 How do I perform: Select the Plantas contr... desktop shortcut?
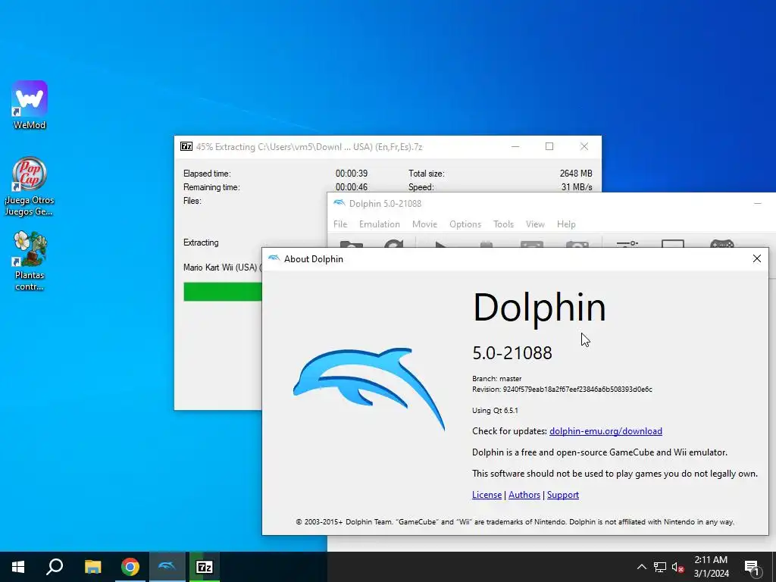point(30,261)
